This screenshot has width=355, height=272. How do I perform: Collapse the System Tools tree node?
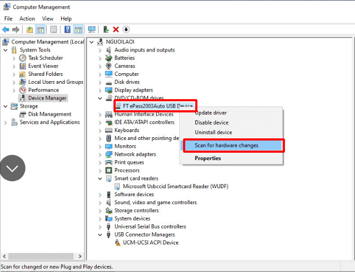[x=6, y=50]
